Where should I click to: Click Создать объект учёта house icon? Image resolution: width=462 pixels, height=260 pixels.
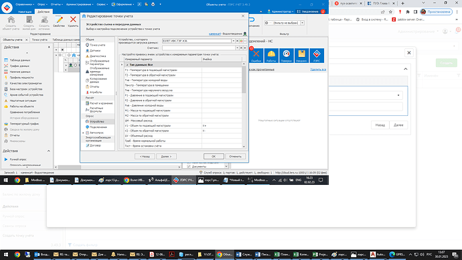click(11, 19)
